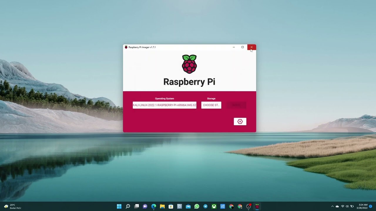Minimize the Raspberry Pi Imager window
Screen dimensions: 376x211
(234, 47)
